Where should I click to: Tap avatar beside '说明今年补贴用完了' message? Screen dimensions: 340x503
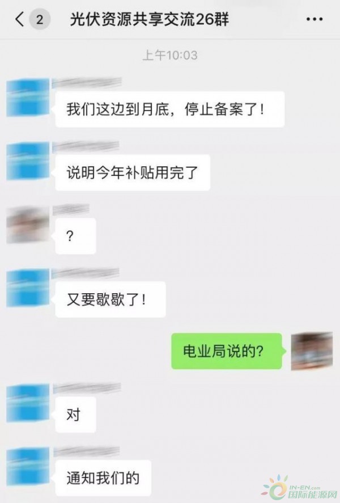coord(28,160)
